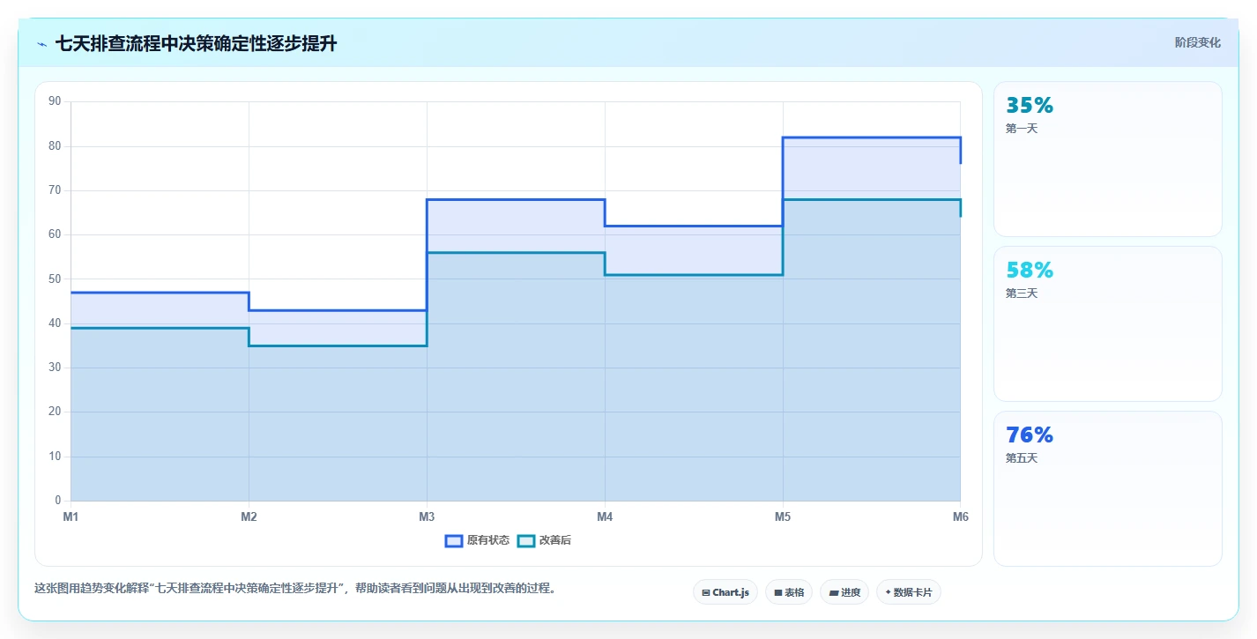Click the description text below the chart

pyautogui.click(x=295, y=589)
